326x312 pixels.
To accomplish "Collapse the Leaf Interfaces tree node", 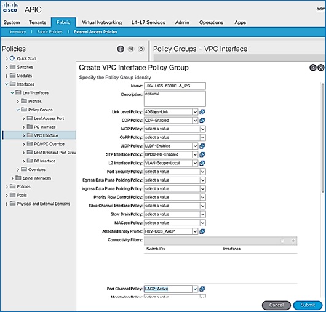I will point(12,92).
